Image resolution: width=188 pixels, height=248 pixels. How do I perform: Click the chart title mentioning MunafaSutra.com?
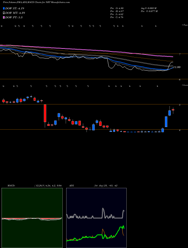pyautogui.click(x=36, y=3)
